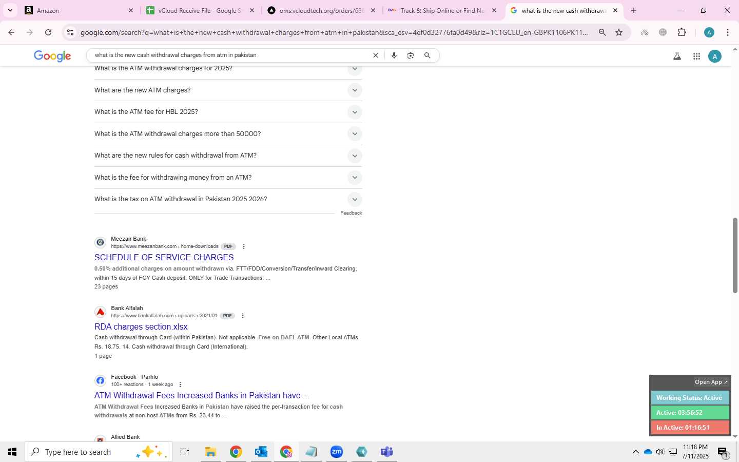
Task: Open the volume control in system tray
Action: 660,452
